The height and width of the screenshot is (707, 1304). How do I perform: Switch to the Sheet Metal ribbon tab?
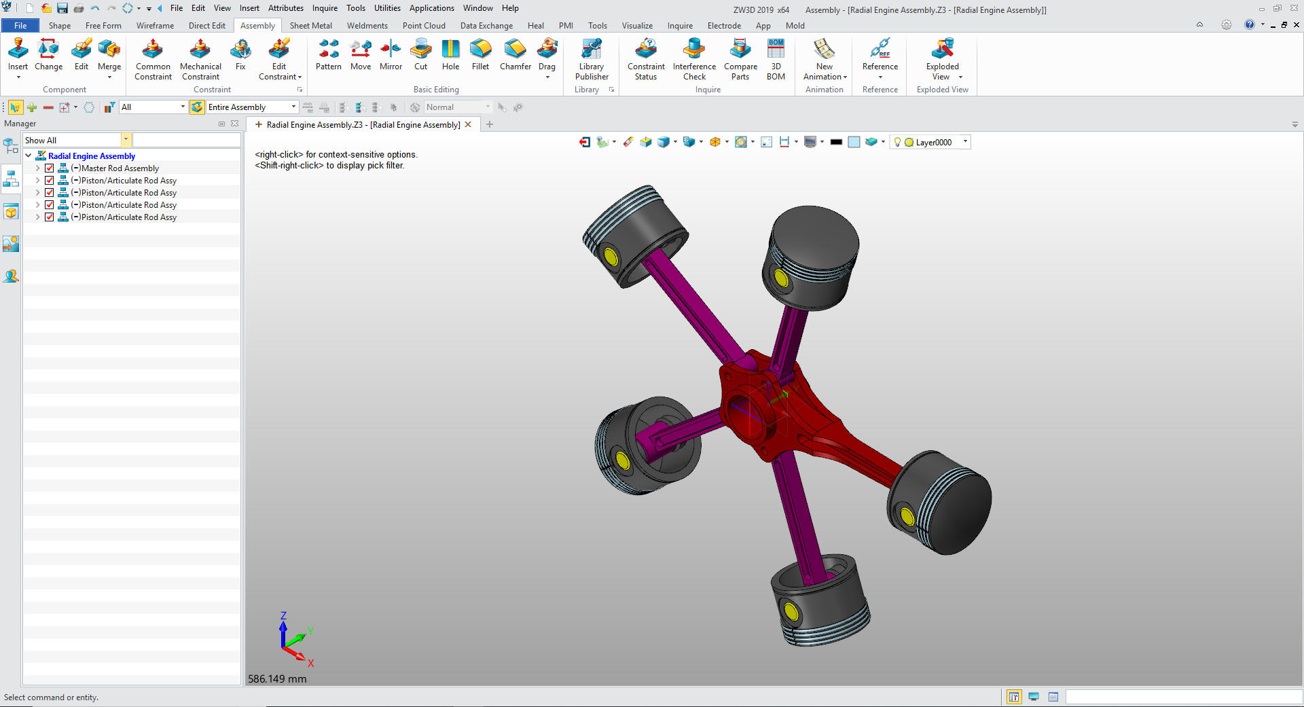(310, 26)
